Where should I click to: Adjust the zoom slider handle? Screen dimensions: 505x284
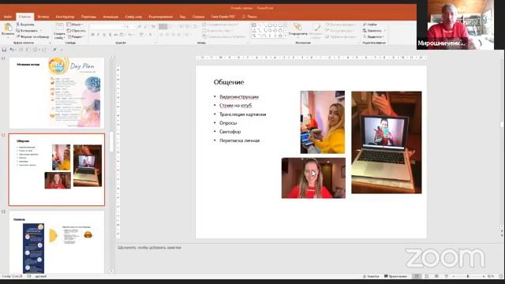tap(468, 276)
